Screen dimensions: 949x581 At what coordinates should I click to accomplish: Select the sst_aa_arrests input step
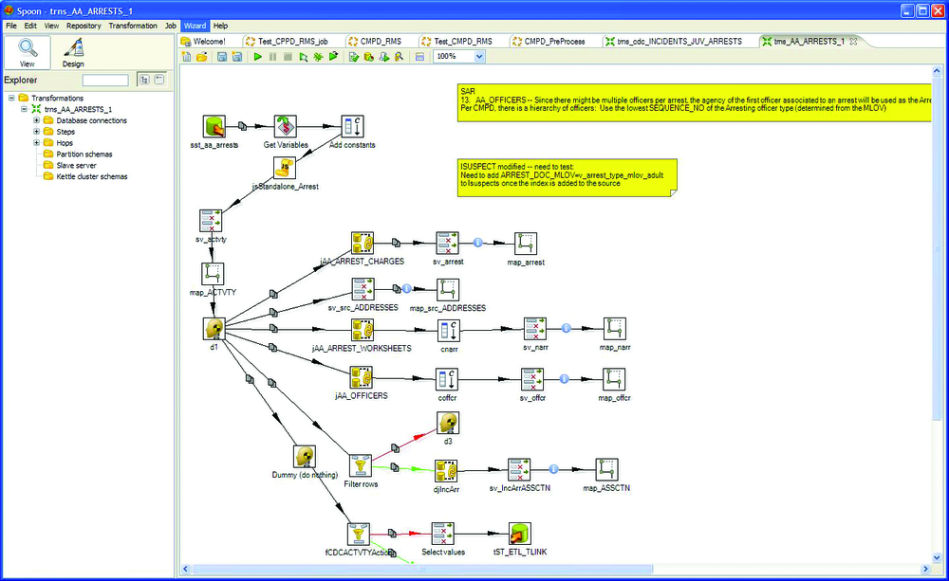tap(214, 126)
